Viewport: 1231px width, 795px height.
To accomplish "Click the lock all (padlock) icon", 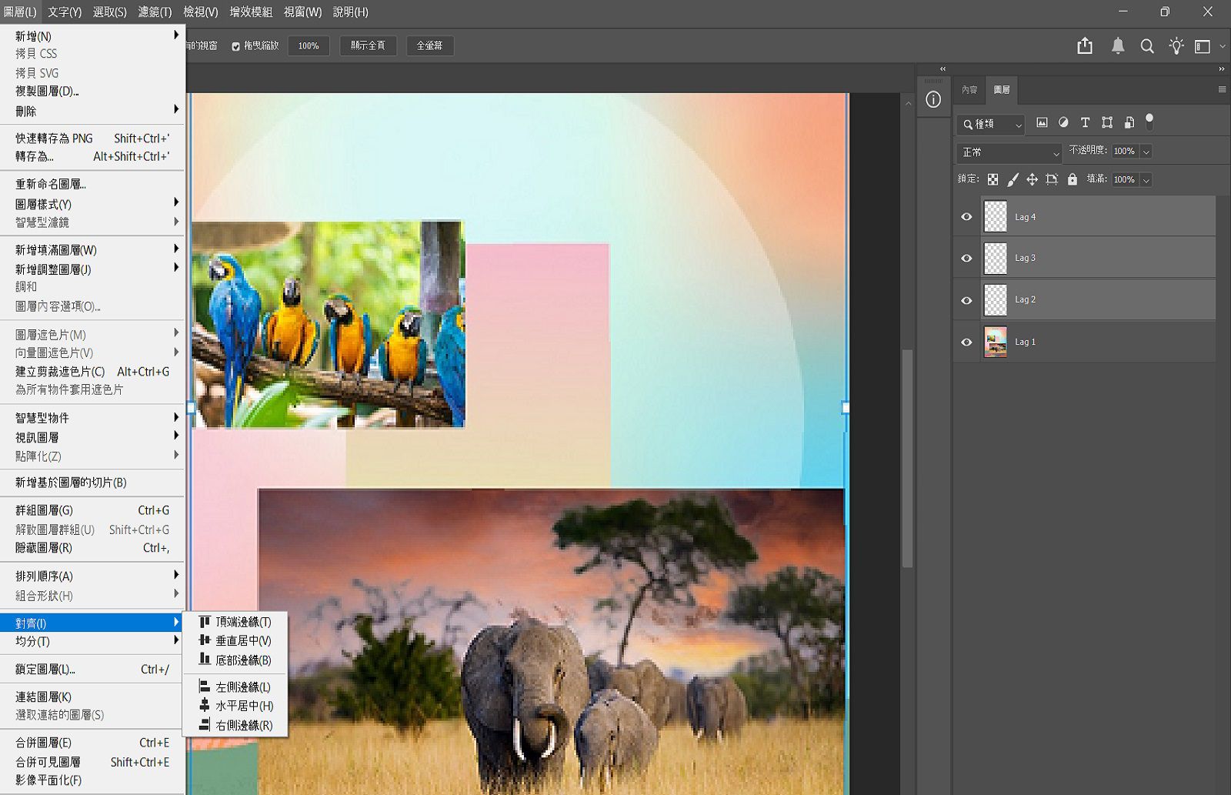I will (1072, 179).
